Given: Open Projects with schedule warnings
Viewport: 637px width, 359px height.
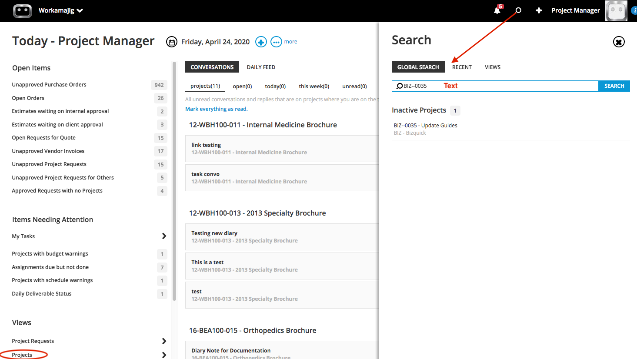Looking at the screenshot, I should (52, 280).
